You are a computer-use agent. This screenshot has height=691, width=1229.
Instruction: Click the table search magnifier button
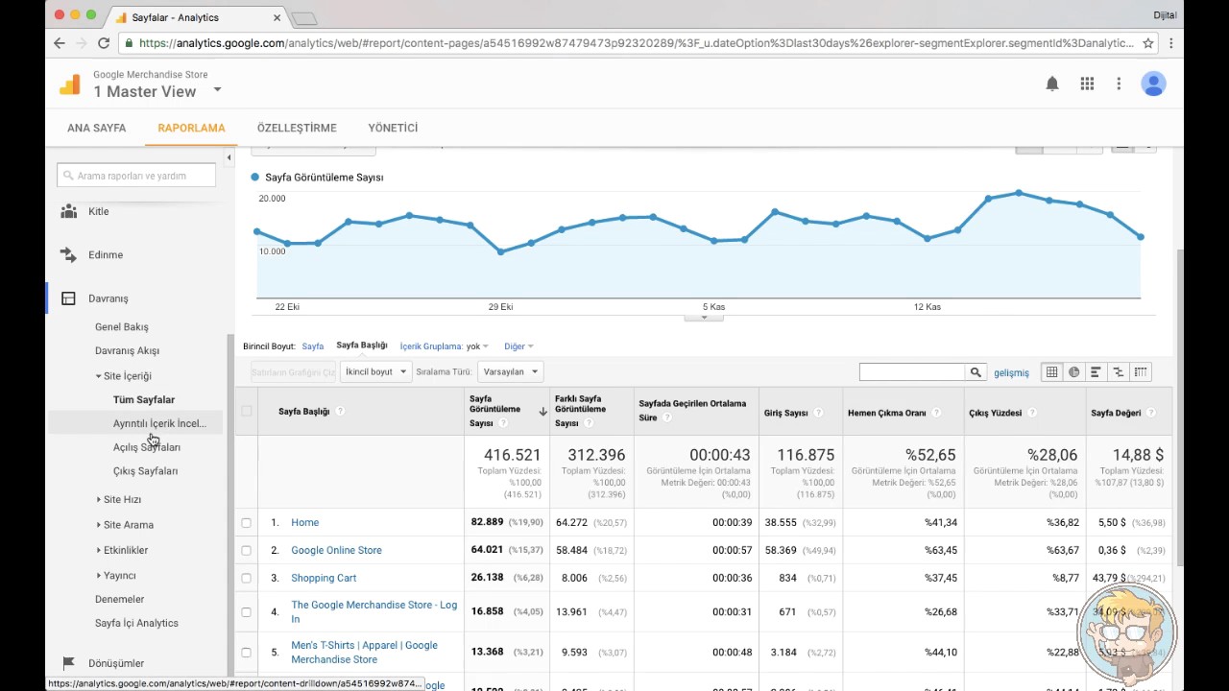pos(976,372)
